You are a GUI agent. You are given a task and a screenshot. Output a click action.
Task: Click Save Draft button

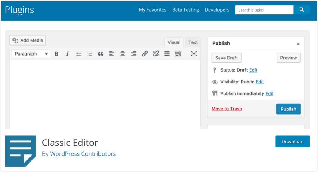pos(227,58)
